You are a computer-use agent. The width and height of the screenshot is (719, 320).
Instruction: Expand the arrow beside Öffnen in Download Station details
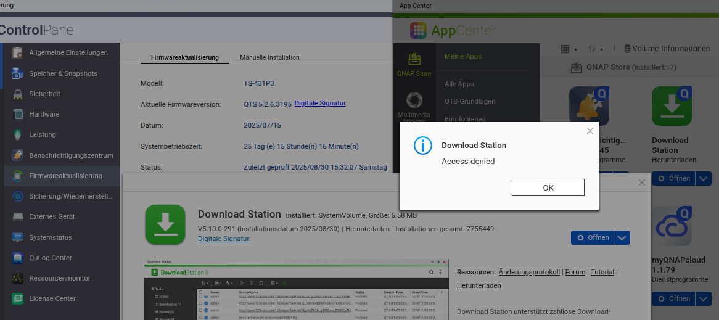click(x=622, y=237)
